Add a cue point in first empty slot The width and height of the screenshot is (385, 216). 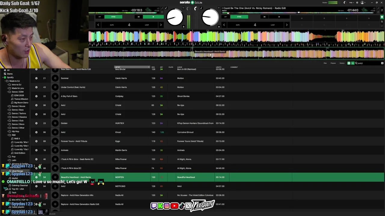pyautogui.click(x=302, y=19)
